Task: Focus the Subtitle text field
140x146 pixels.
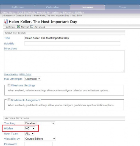Action: [72, 43]
